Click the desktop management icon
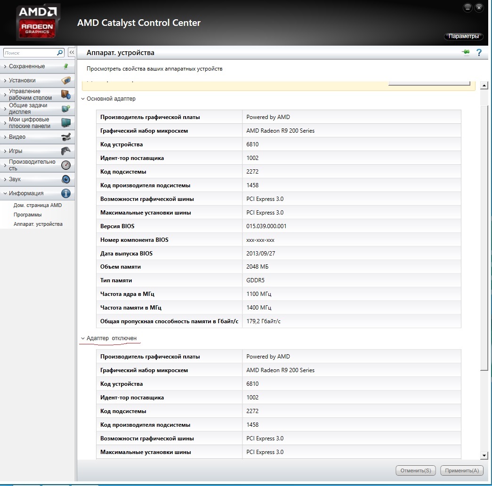492x486 pixels. [x=66, y=95]
